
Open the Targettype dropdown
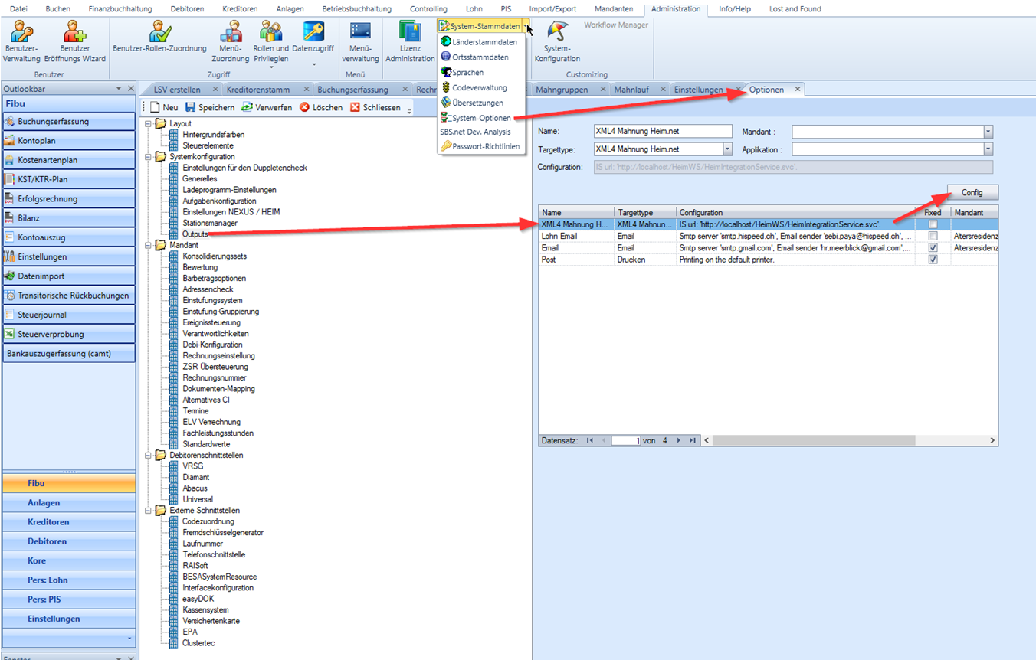pos(727,149)
